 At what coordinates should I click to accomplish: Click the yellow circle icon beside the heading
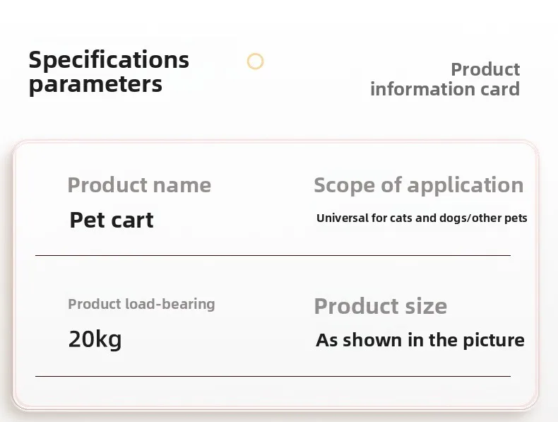pyautogui.click(x=255, y=61)
